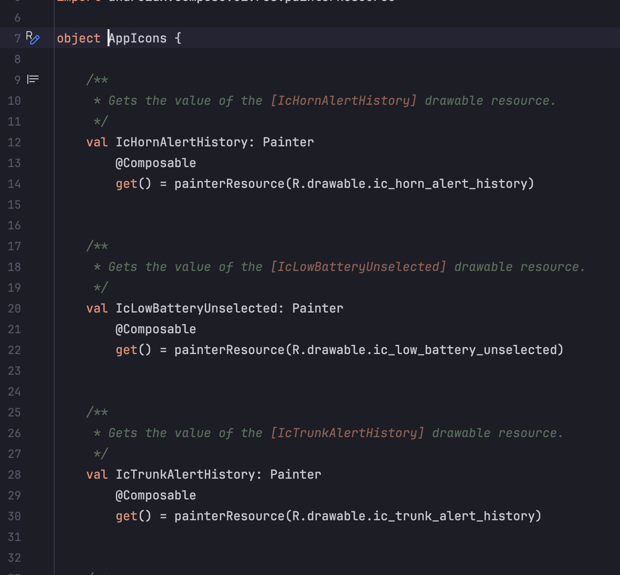Viewport: 620px width, 575px height.
Task: Click painterResource call on line 30
Action: [x=229, y=516]
